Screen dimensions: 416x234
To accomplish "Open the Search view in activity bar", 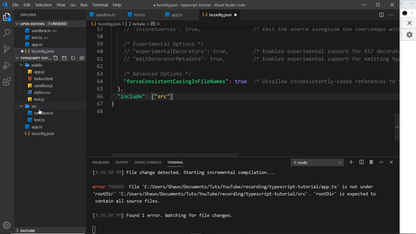I will [x=6, y=33].
